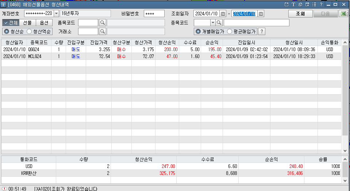Click the 품목코드 input field
Screen dimensions: 350x191
point(88,23)
